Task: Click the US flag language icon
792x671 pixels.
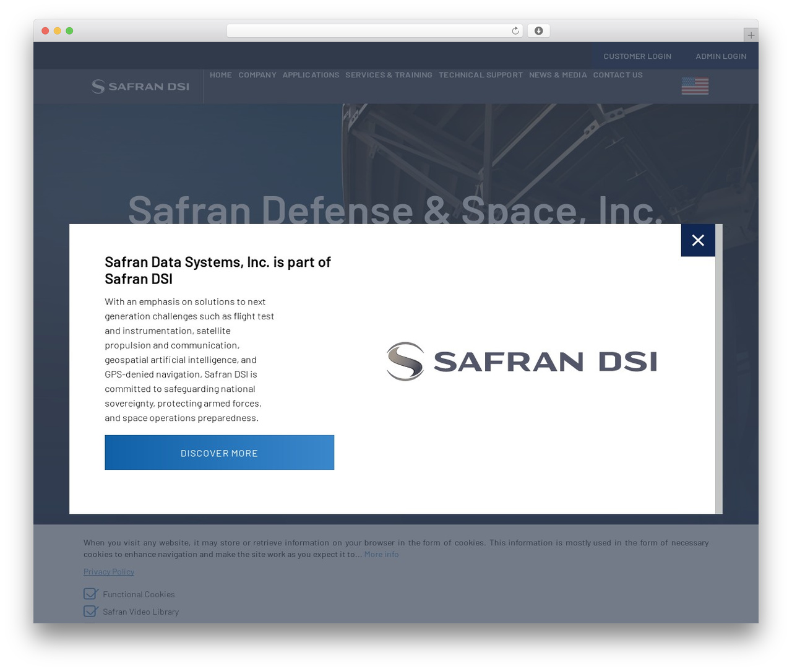Action: point(695,86)
